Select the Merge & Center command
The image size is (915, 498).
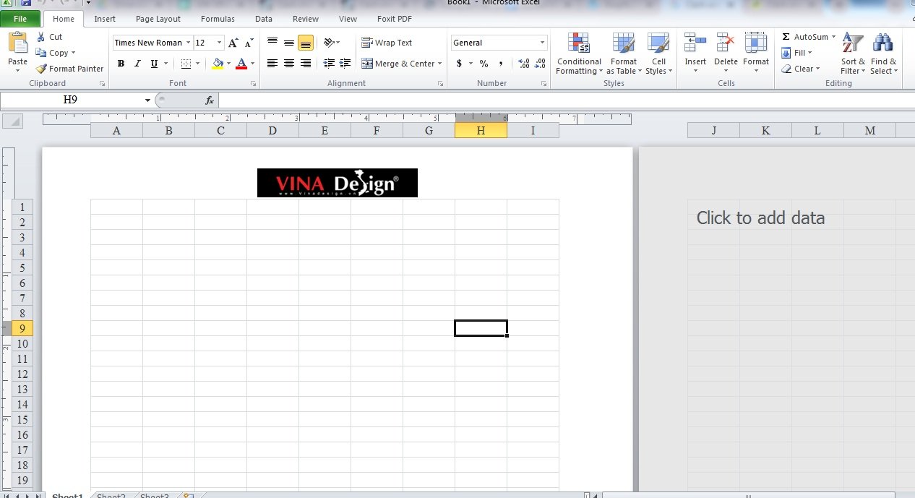point(398,64)
